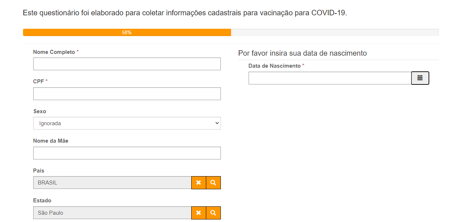Click the Nome Completo text field
The image size is (476, 222).
127,64
